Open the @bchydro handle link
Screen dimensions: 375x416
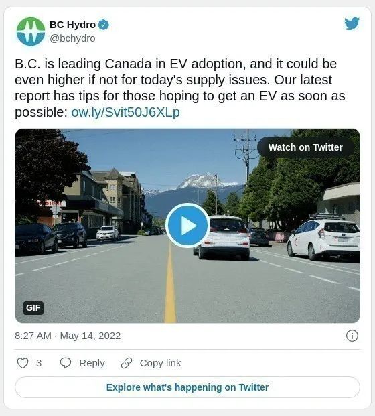[x=72, y=38]
